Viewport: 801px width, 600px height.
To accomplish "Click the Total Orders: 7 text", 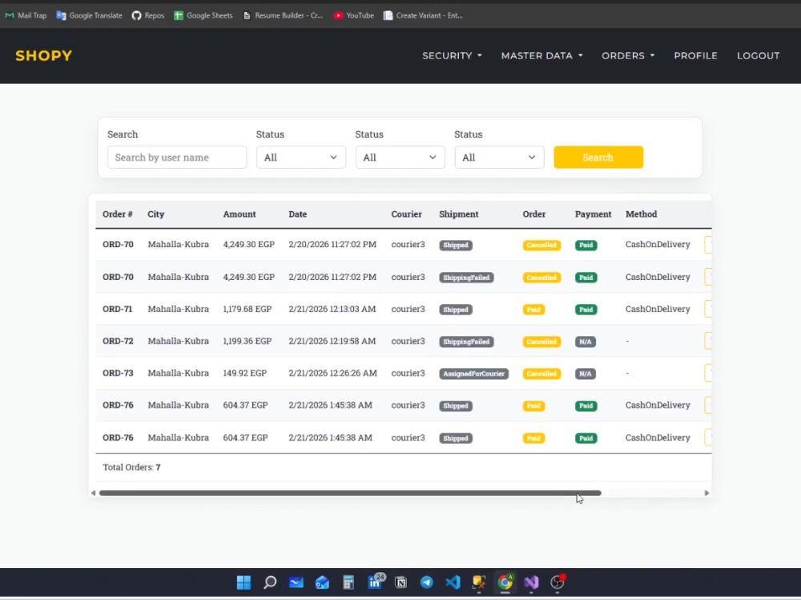I will pos(132,467).
